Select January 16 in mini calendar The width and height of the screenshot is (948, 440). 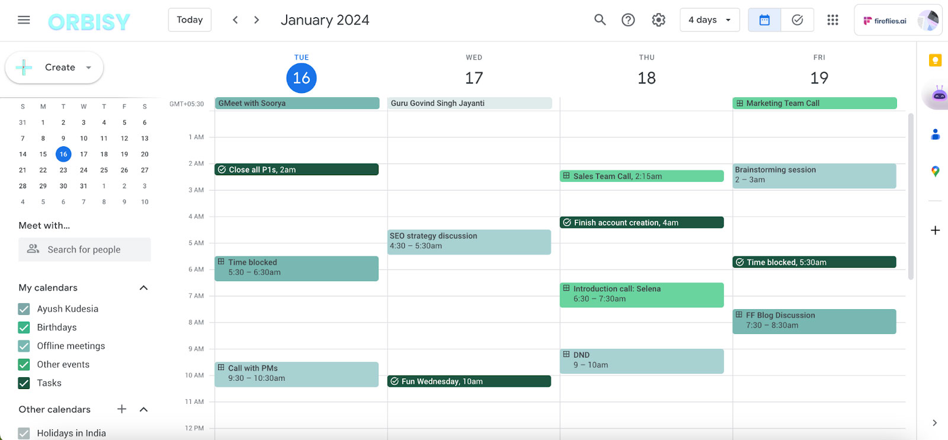click(x=63, y=154)
